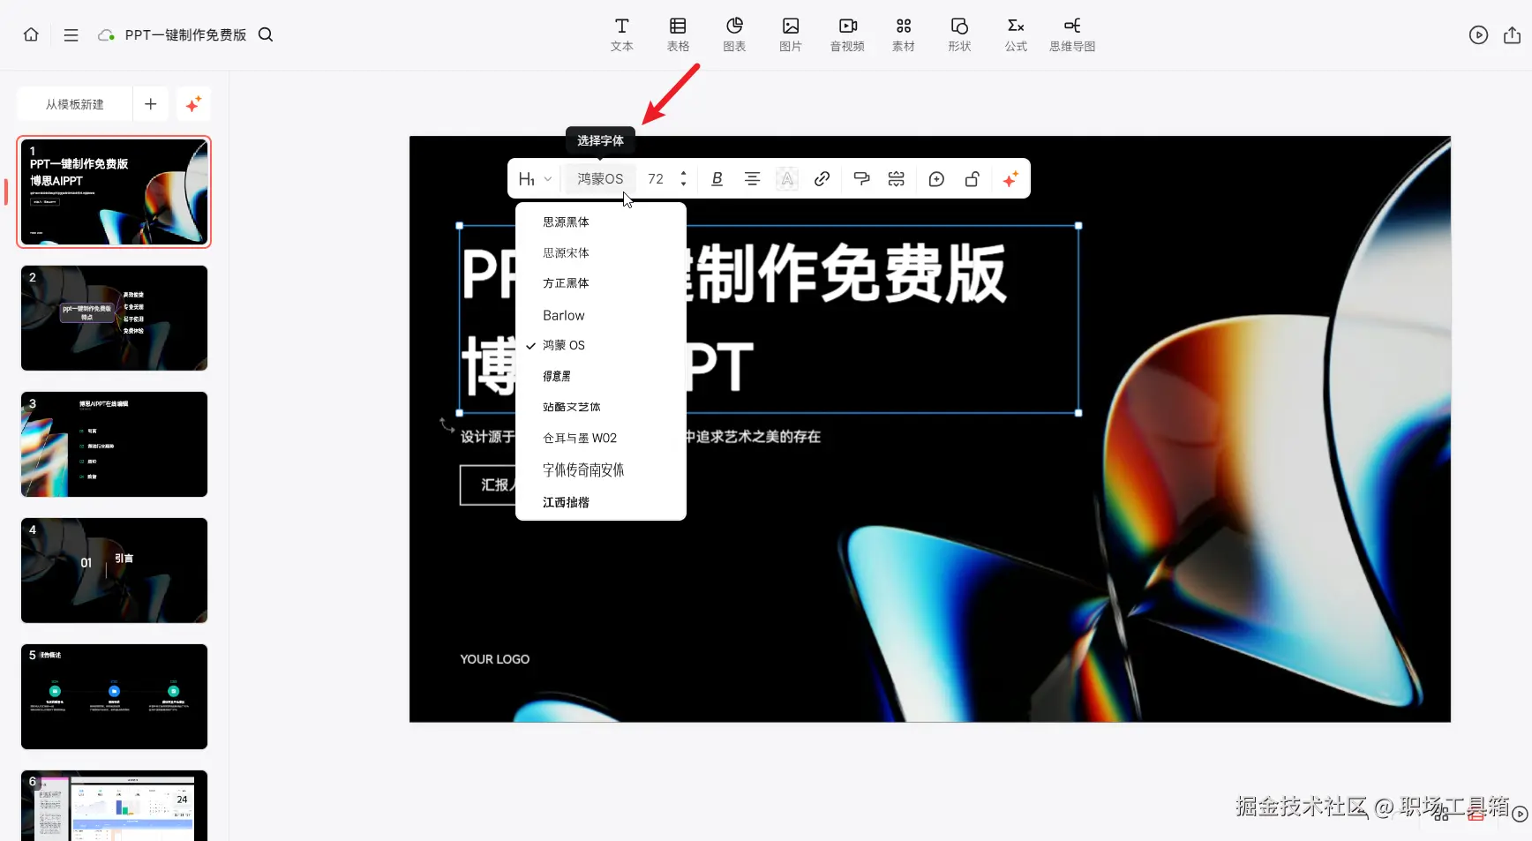Open the spacing/layout settings icon

coord(896,179)
